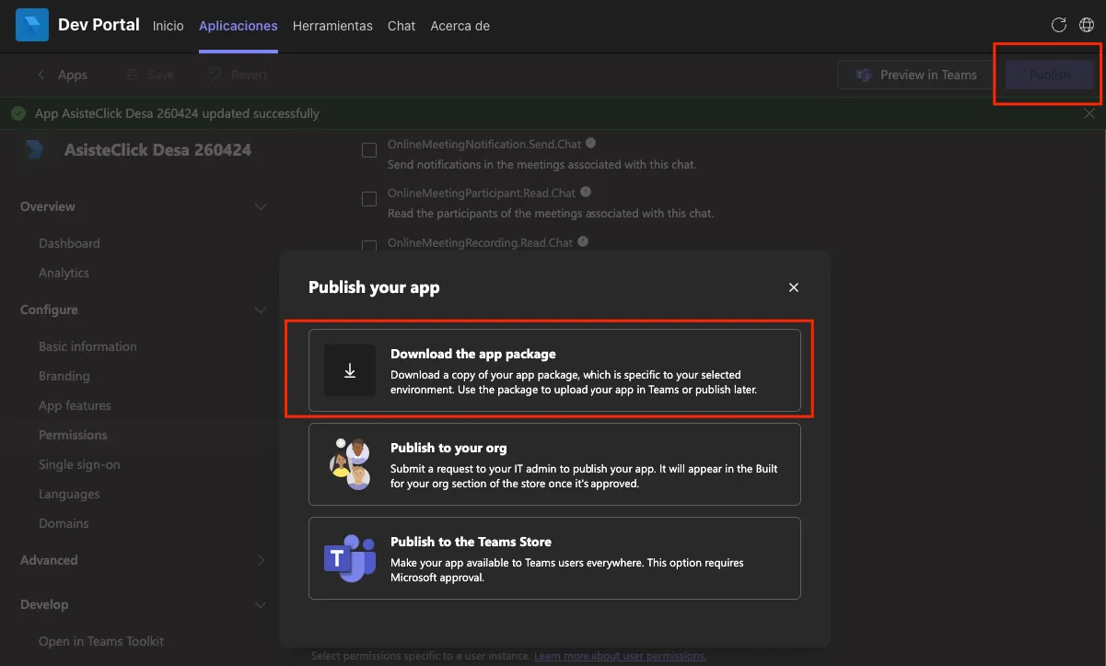
Task: Select Open in Teams Toolkit
Action: coord(101,641)
